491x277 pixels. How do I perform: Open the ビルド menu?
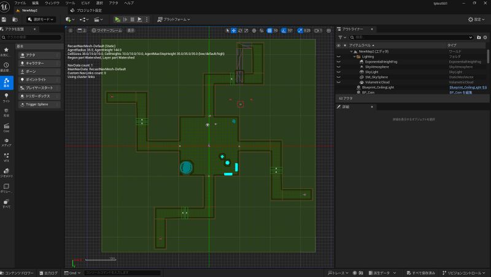[x=85, y=3]
